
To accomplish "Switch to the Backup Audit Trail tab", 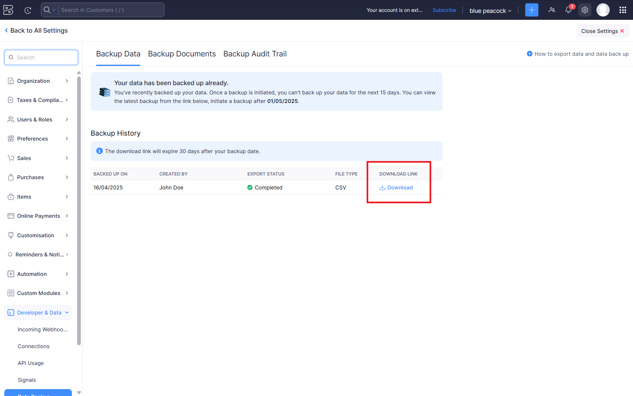I will click(x=255, y=54).
